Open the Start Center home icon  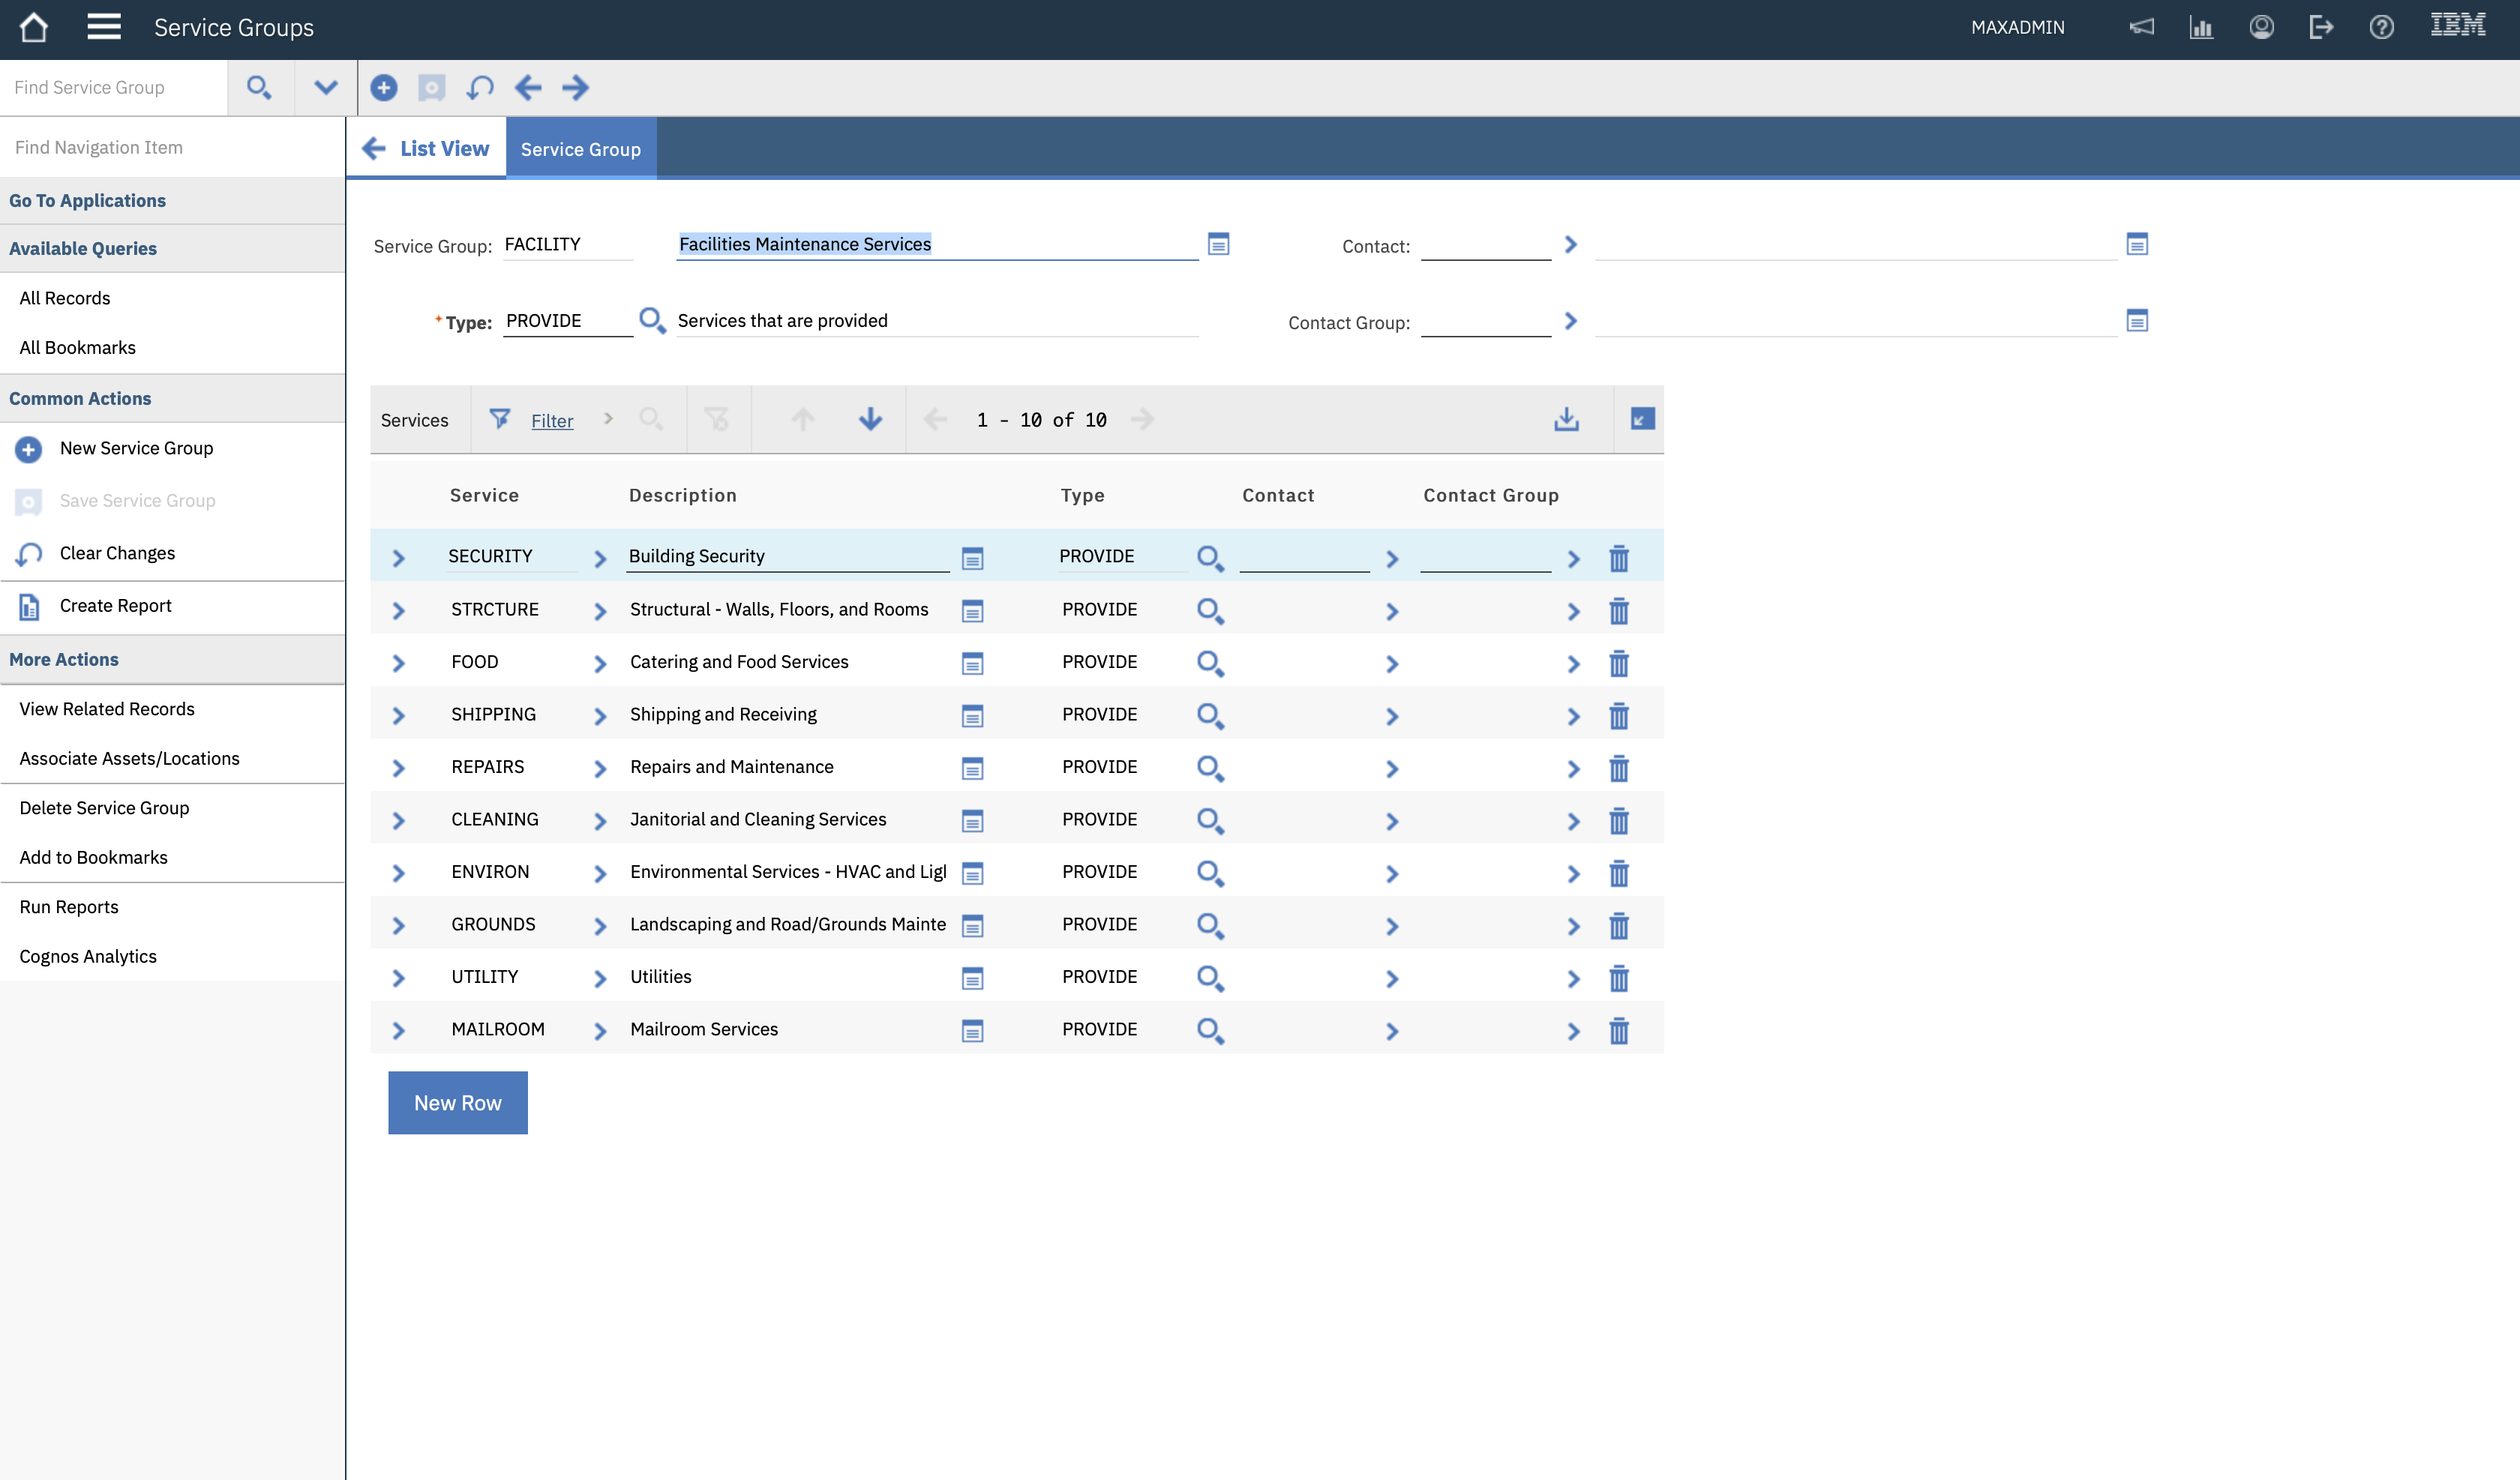pos(34,27)
